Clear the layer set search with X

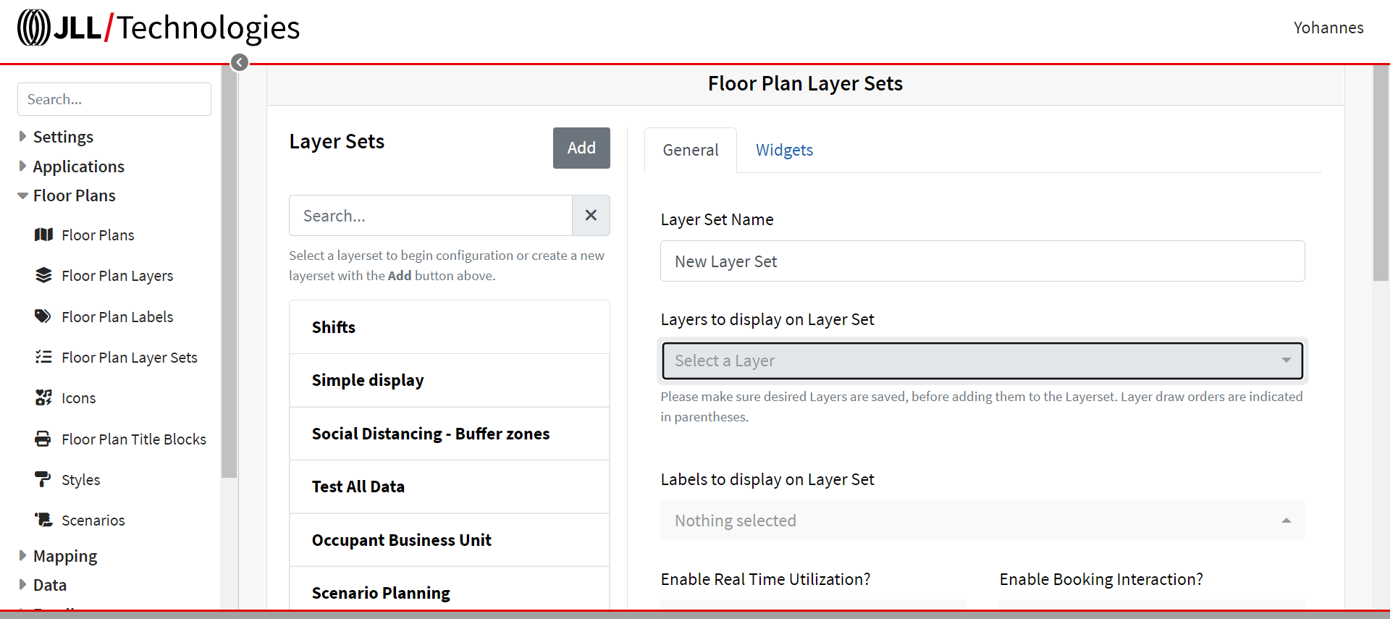coord(591,215)
